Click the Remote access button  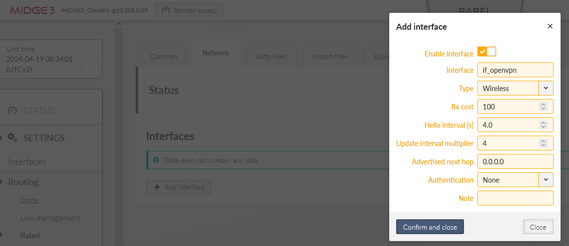[190, 10]
